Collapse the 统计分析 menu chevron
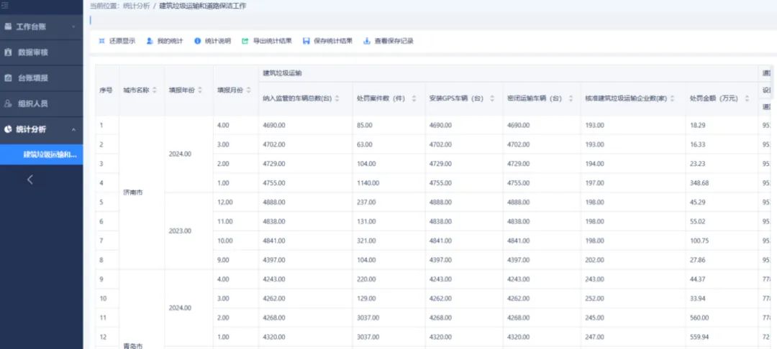Image resolution: width=777 pixels, height=349 pixels. pos(73,129)
